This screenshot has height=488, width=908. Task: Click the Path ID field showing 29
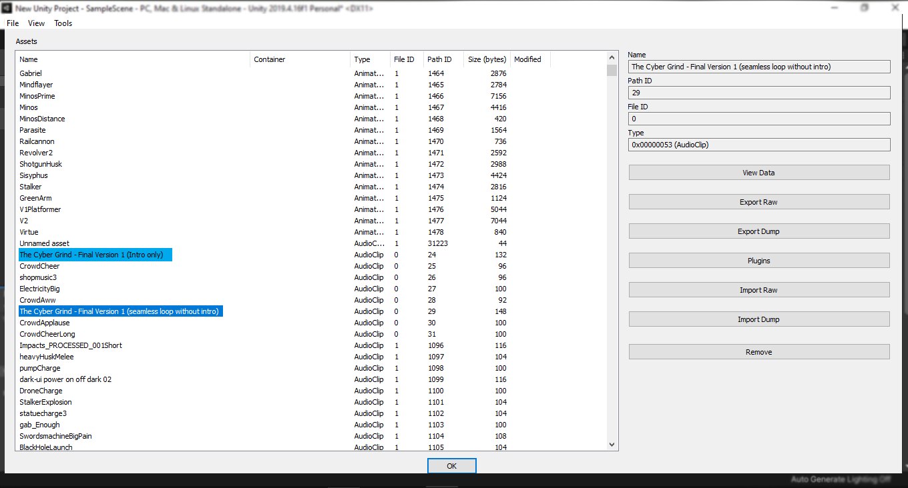click(759, 93)
